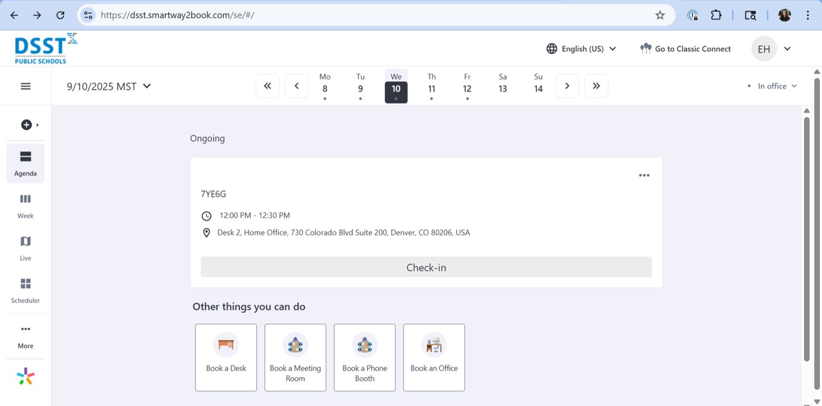Open More sidebar options
Image resolution: width=822 pixels, height=406 pixels.
(26, 336)
